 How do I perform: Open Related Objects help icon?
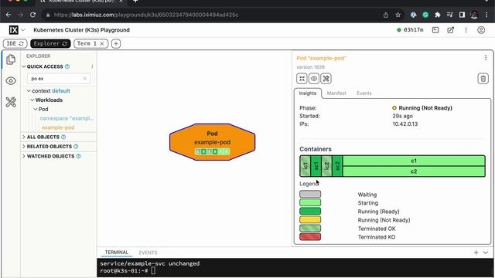pyautogui.click(x=76, y=146)
